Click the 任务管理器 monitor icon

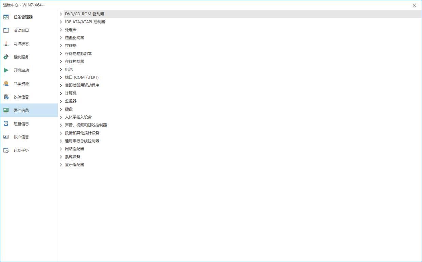click(6, 17)
